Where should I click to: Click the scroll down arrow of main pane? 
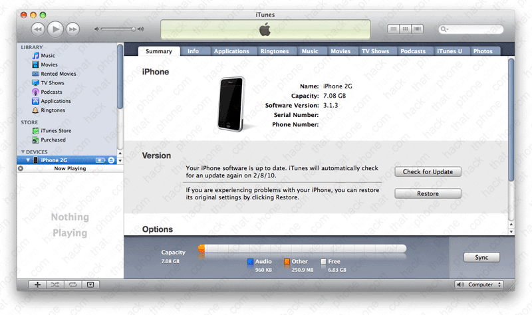click(511, 231)
